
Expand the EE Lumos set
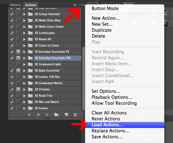point(24,108)
